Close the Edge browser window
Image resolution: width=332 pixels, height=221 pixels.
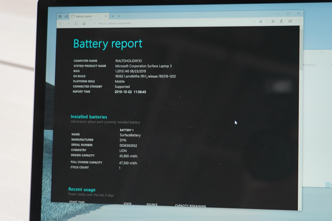pos(298,13)
